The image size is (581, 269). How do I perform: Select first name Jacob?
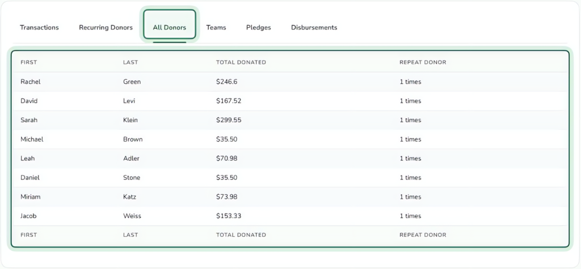(28, 216)
